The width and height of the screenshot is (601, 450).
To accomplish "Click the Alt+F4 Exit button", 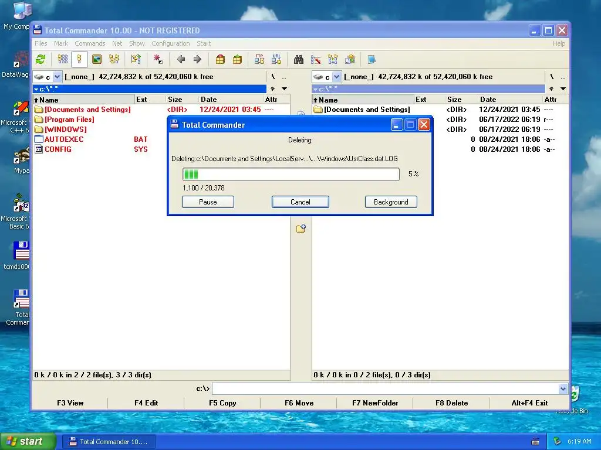I will pyautogui.click(x=529, y=403).
